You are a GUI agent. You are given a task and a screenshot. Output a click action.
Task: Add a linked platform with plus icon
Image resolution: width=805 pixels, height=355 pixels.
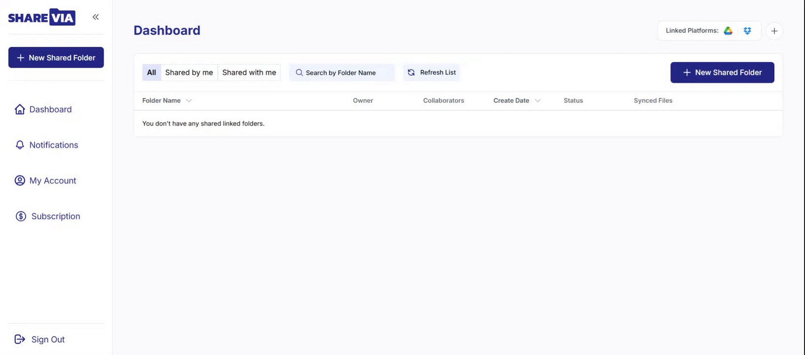coord(774,31)
